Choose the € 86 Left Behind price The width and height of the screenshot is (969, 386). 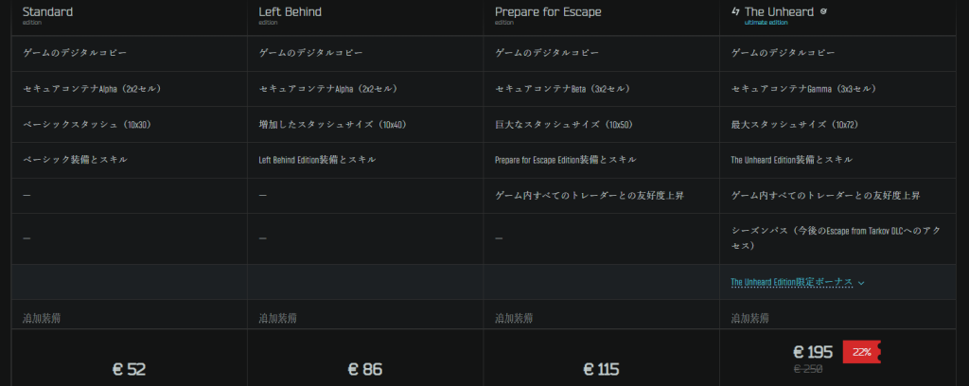pyautogui.click(x=365, y=369)
